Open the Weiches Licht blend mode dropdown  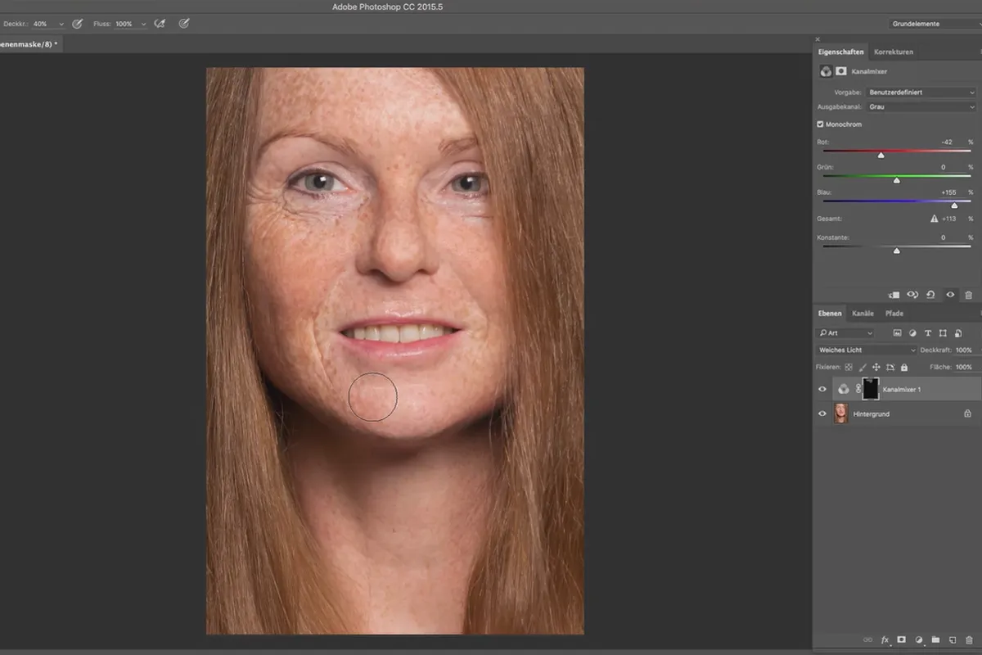pos(866,350)
